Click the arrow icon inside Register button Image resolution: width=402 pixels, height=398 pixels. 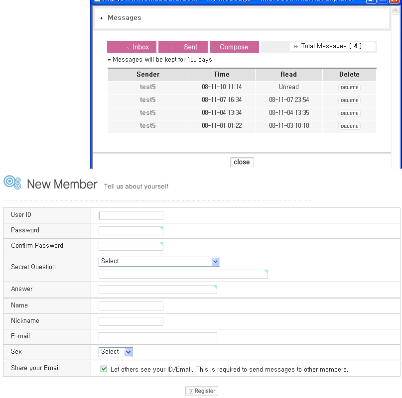(191, 391)
